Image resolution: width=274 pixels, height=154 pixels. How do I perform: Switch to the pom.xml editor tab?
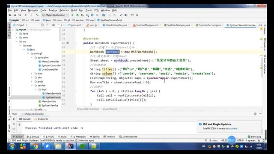[x=76, y=25]
